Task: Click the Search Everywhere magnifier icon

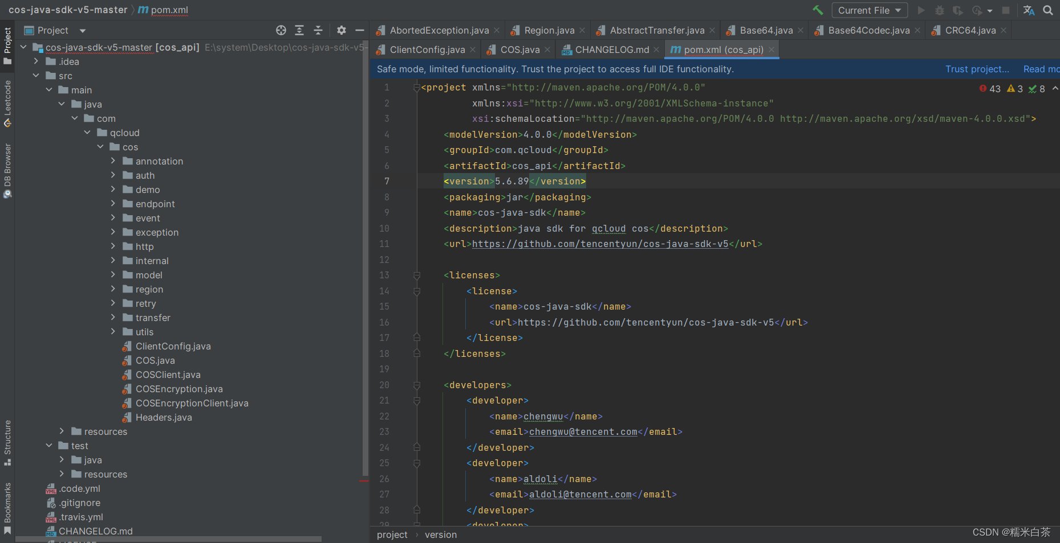Action: (x=1048, y=10)
